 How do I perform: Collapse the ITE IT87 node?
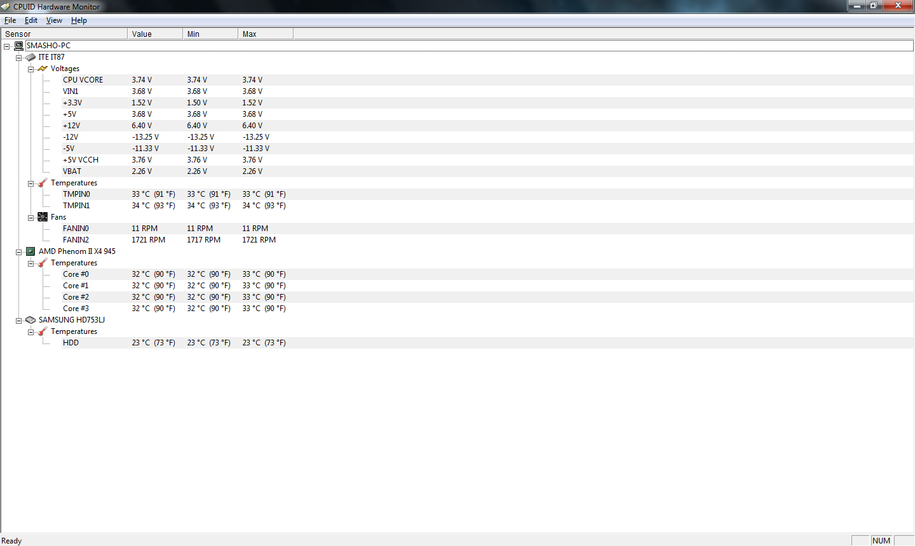tap(18, 58)
